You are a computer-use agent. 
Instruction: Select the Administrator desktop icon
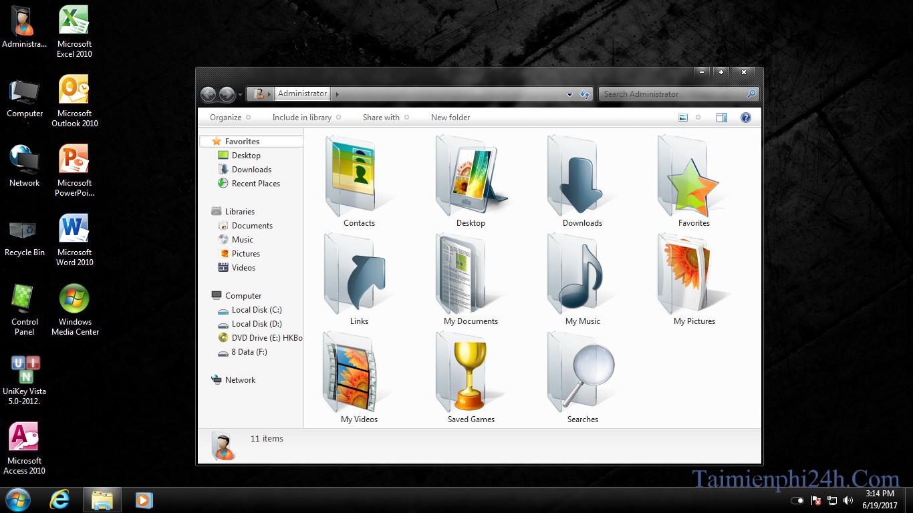24,27
